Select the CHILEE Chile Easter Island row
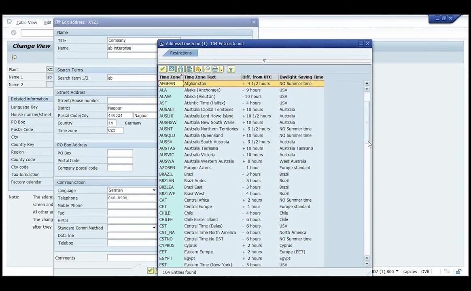 coord(241,219)
